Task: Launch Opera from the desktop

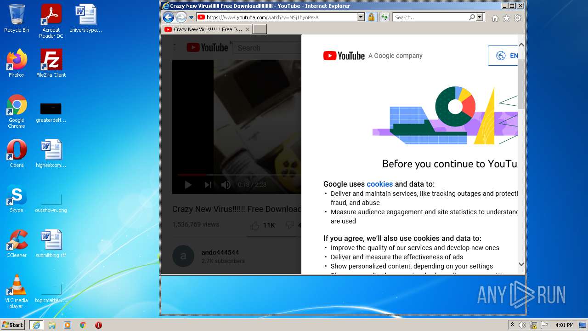Action: [17, 154]
